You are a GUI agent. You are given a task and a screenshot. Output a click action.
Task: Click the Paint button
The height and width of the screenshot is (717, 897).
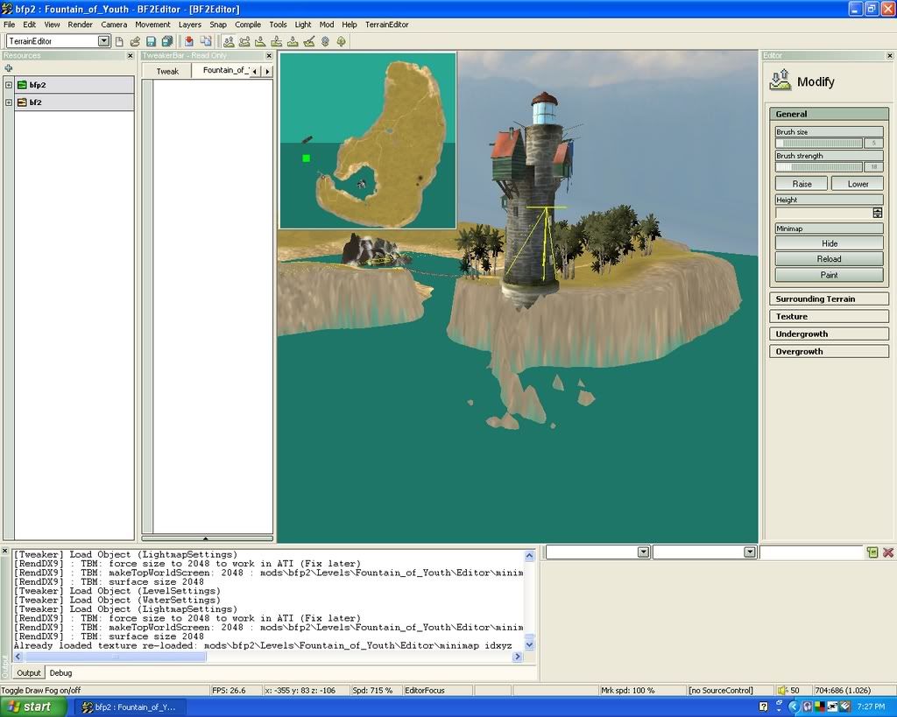tap(829, 275)
